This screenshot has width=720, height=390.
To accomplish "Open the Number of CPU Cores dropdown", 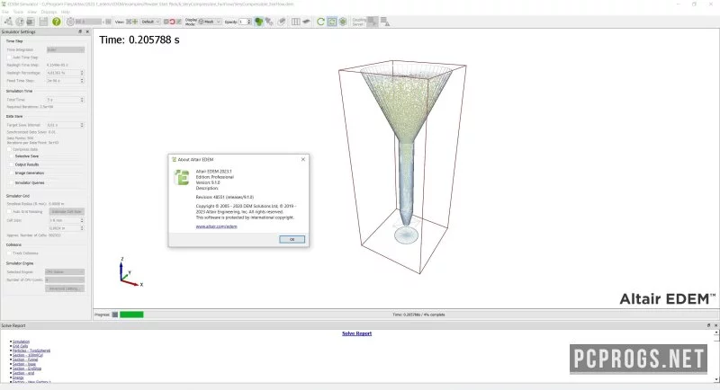I will point(65,279).
